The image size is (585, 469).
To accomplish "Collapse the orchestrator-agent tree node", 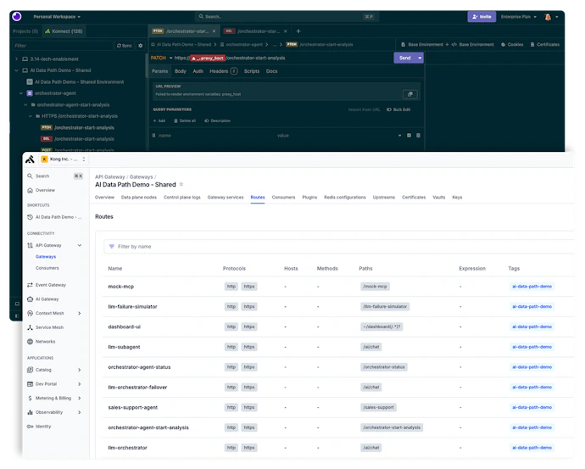I will [x=21, y=93].
